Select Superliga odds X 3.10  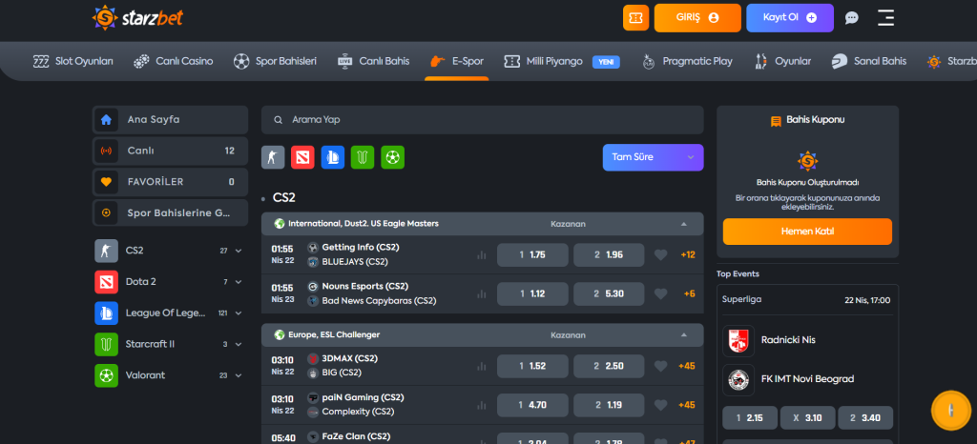807,418
